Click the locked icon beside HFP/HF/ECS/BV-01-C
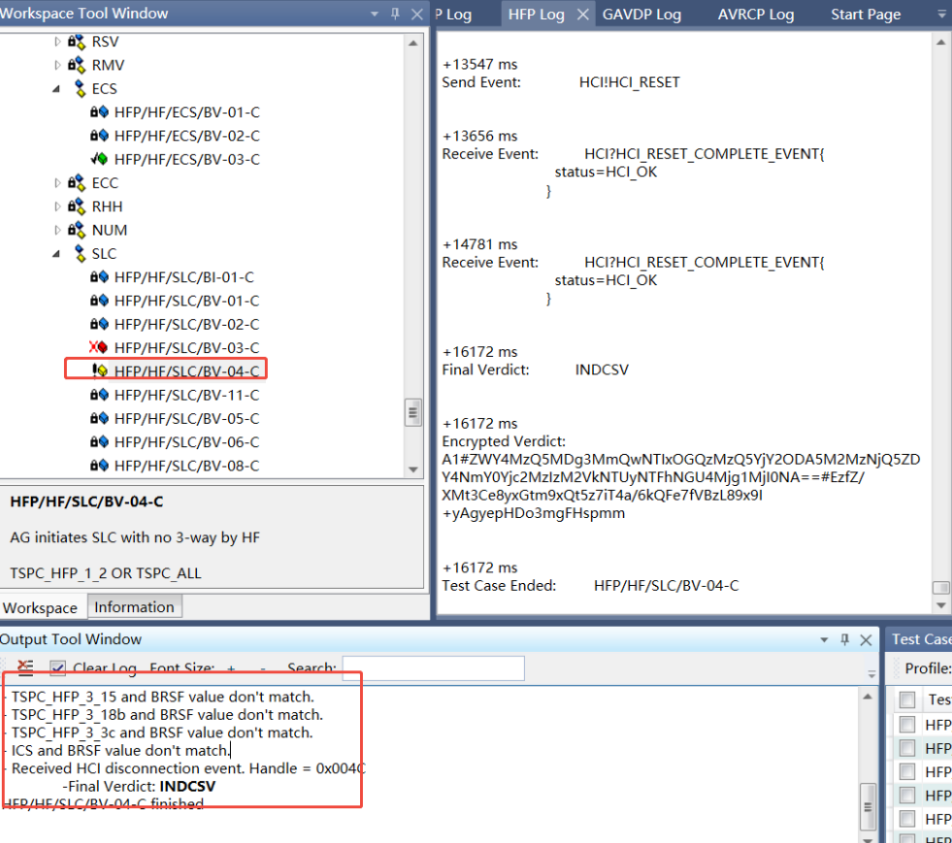The width and height of the screenshot is (952, 843). (99, 113)
